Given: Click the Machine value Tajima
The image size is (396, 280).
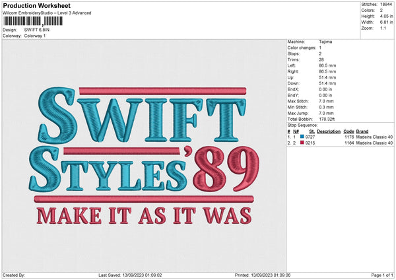Looking at the screenshot, I should pyautogui.click(x=325, y=41).
